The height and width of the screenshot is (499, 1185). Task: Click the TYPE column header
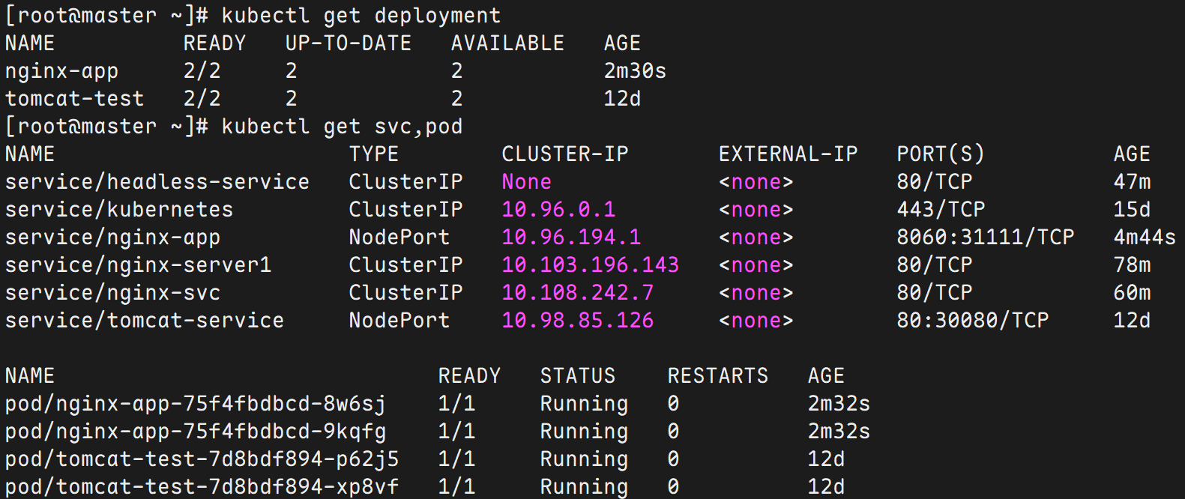(374, 154)
